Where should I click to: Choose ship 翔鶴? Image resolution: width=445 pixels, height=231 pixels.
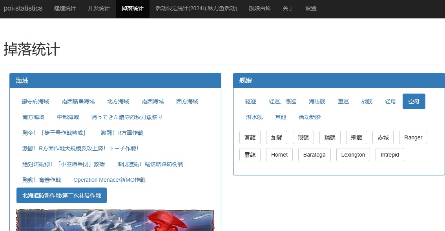303,137
